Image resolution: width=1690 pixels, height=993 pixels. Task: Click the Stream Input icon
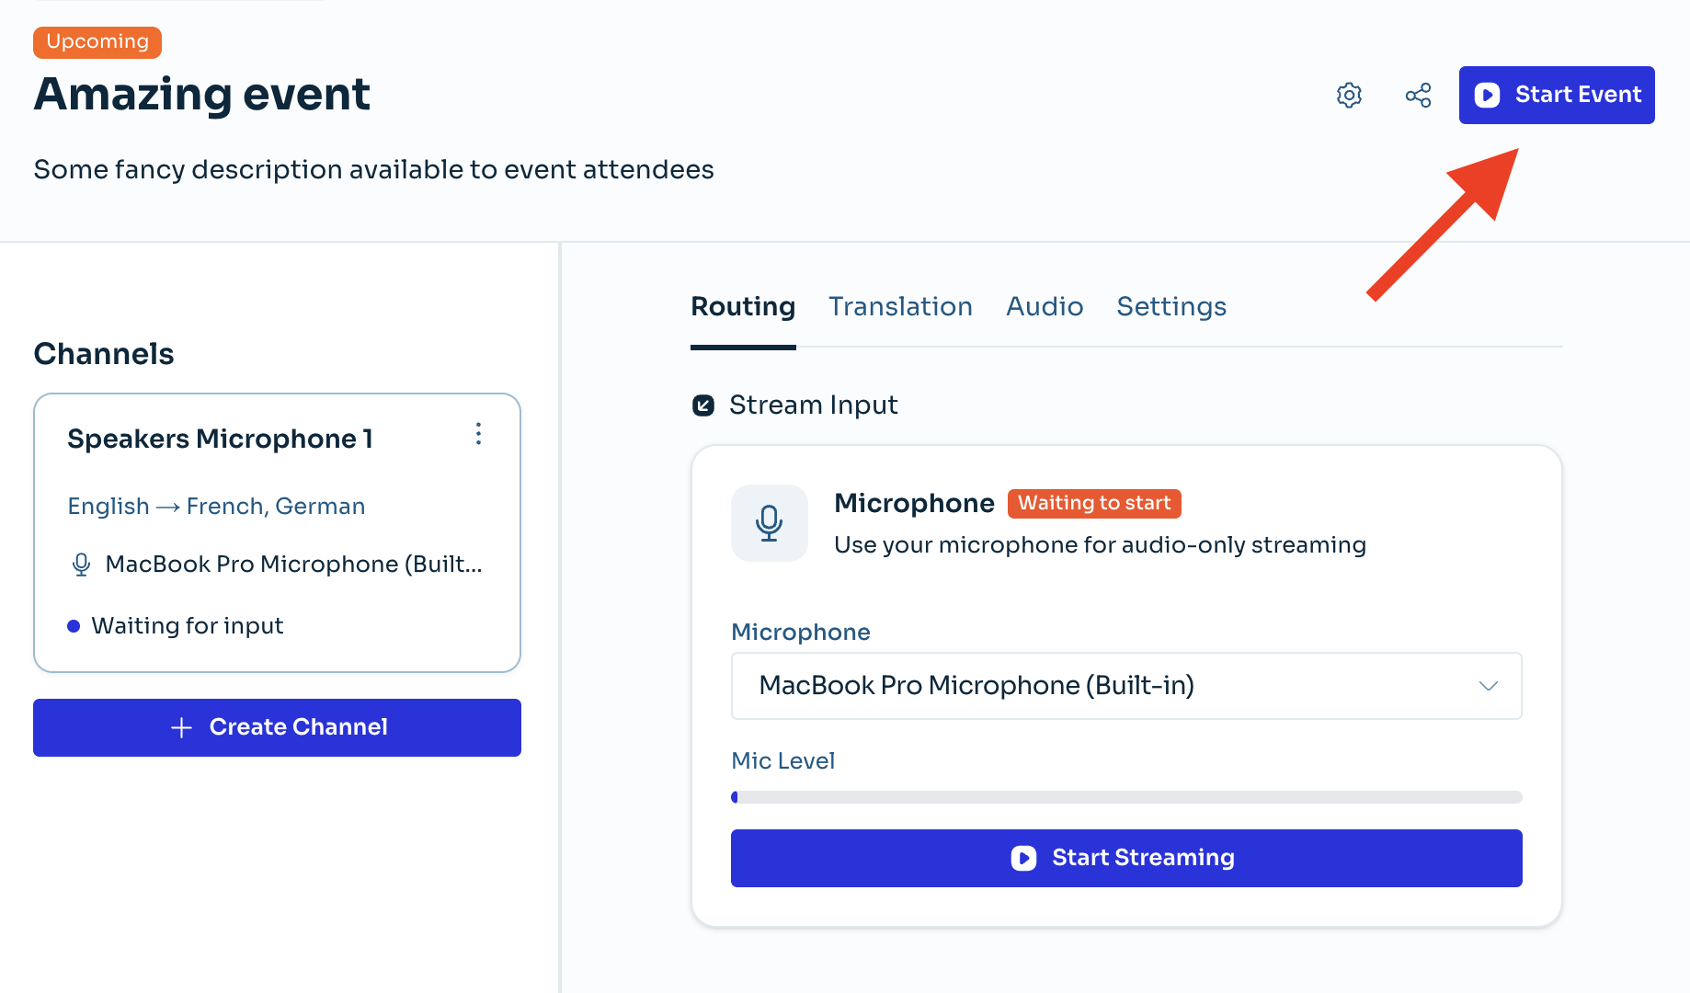[702, 405]
